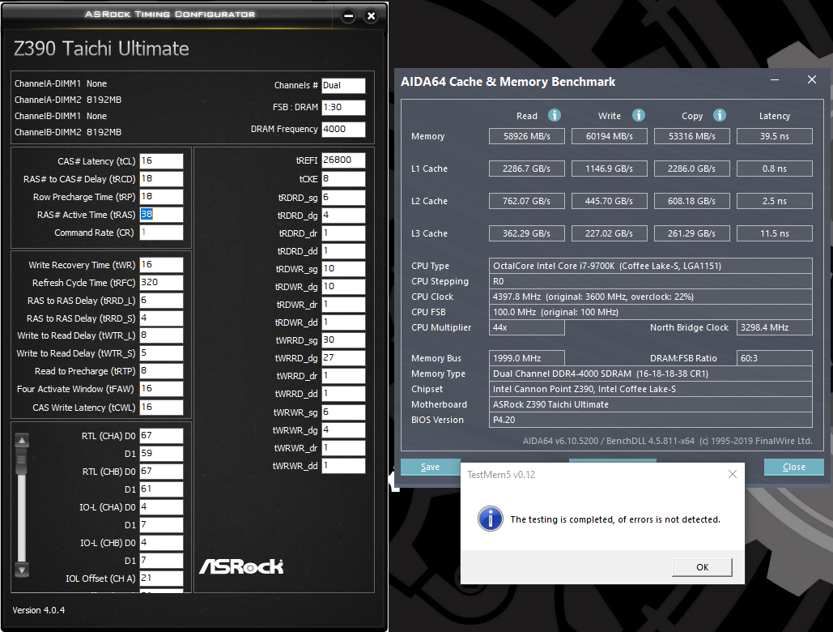Click the RTL (CHB) D0 field
The image size is (833, 632).
click(x=162, y=472)
